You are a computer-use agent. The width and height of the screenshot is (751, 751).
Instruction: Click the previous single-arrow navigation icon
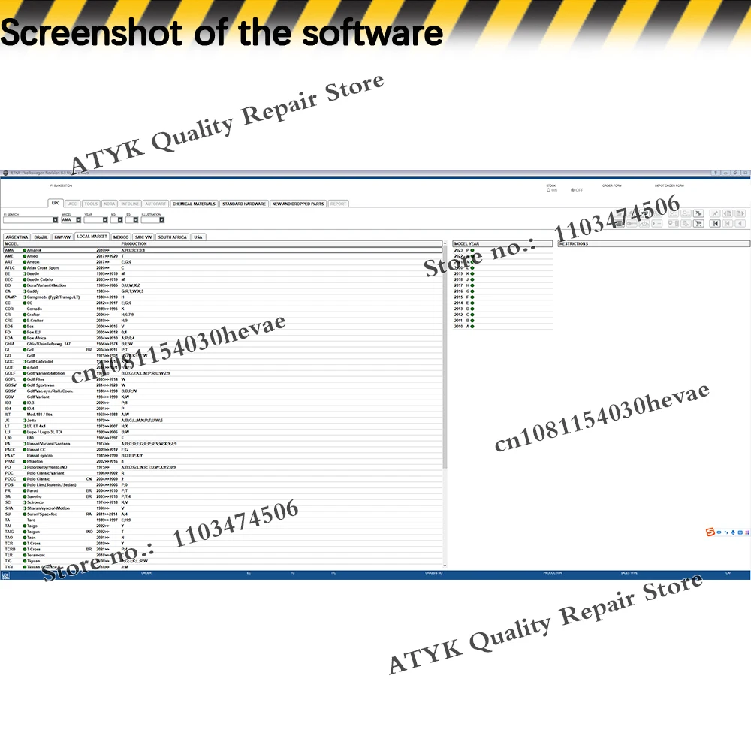(x=740, y=223)
